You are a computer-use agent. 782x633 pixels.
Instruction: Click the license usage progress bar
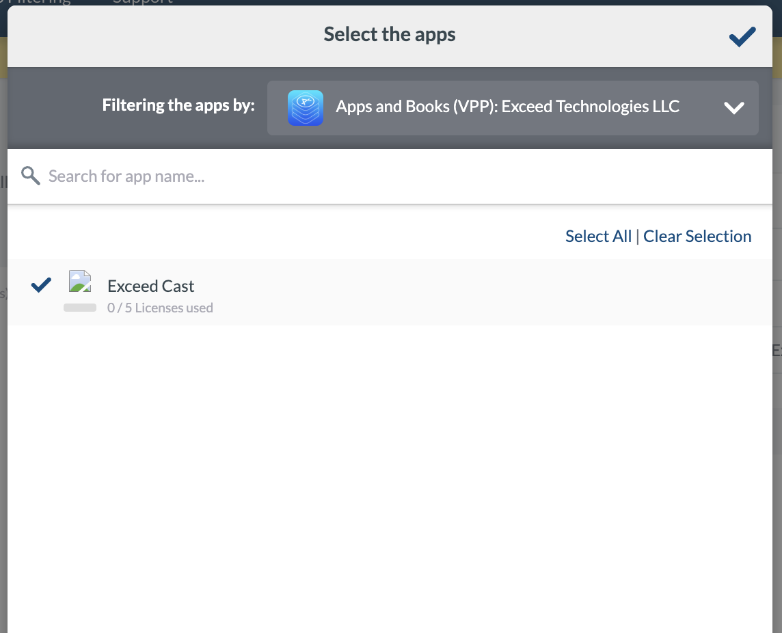click(x=80, y=308)
